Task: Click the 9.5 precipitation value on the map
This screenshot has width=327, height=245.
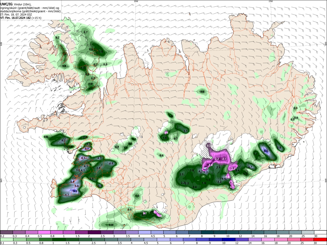Action: (x=75, y=191)
